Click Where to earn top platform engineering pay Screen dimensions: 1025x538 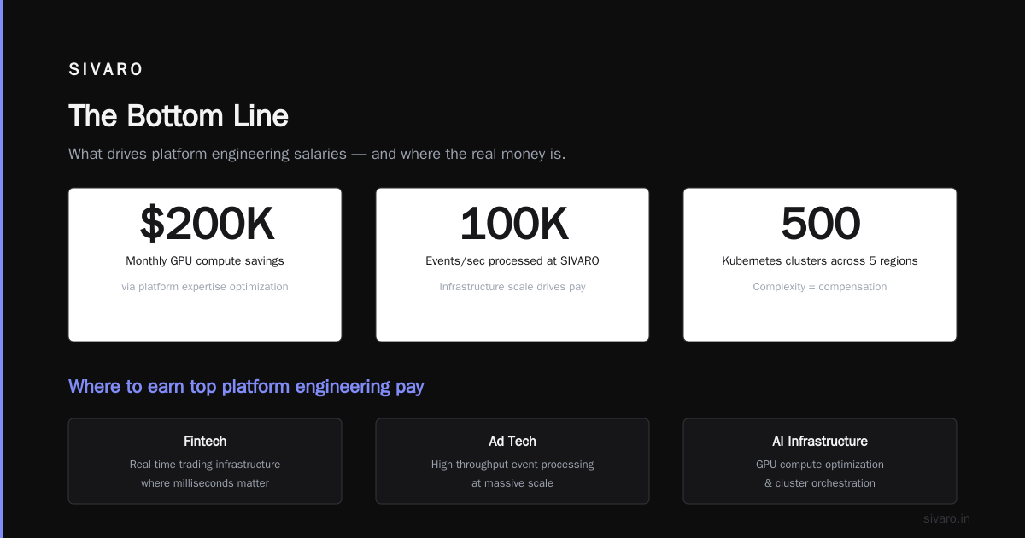click(246, 387)
